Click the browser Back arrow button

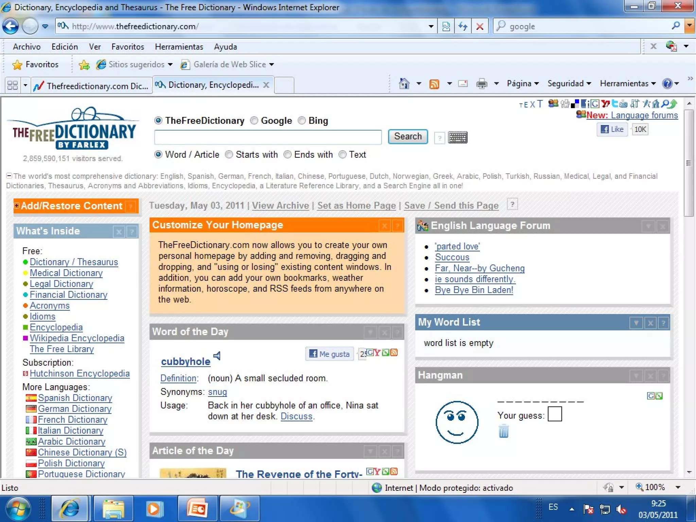[x=11, y=26]
